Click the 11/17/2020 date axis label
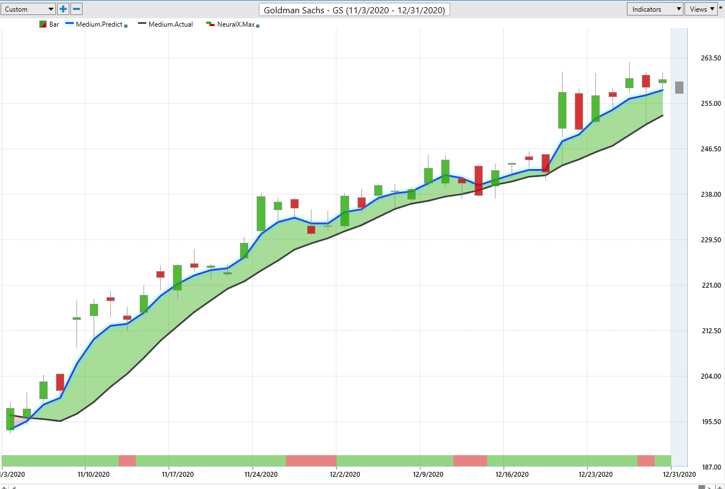 tap(177, 475)
